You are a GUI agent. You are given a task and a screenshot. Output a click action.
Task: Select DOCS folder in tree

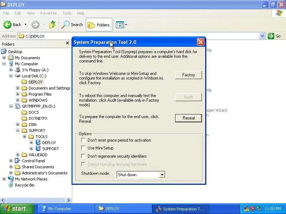coord(30,112)
